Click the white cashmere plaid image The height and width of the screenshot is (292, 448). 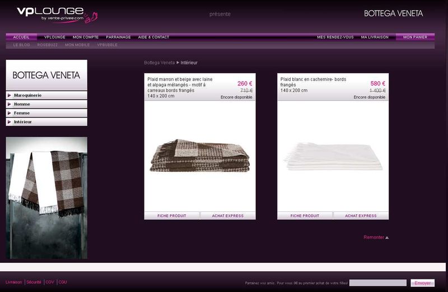point(333,156)
